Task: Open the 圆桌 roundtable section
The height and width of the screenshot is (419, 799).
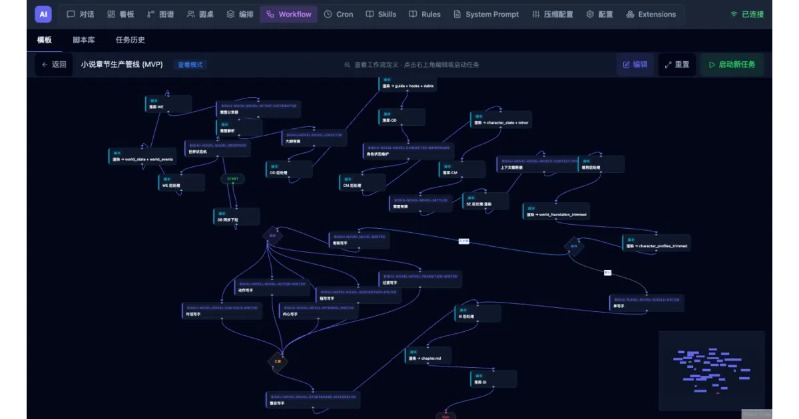Action: coord(200,14)
